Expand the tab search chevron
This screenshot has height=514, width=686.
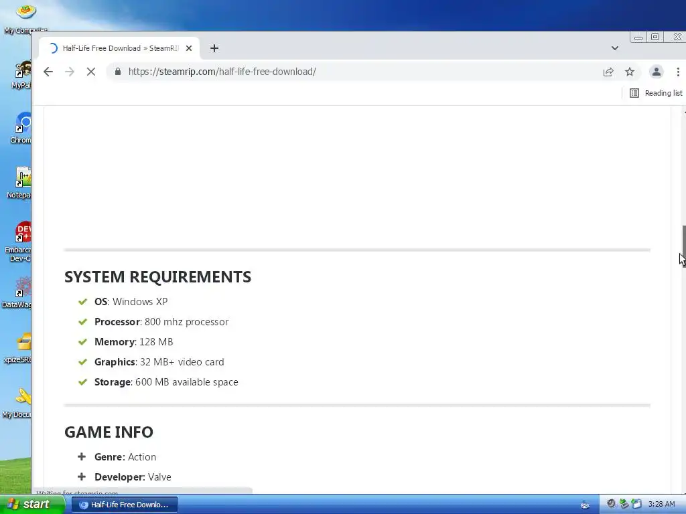[615, 48]
